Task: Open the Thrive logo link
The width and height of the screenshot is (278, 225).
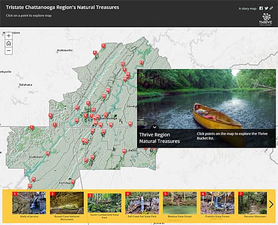Action: (266, 19)
